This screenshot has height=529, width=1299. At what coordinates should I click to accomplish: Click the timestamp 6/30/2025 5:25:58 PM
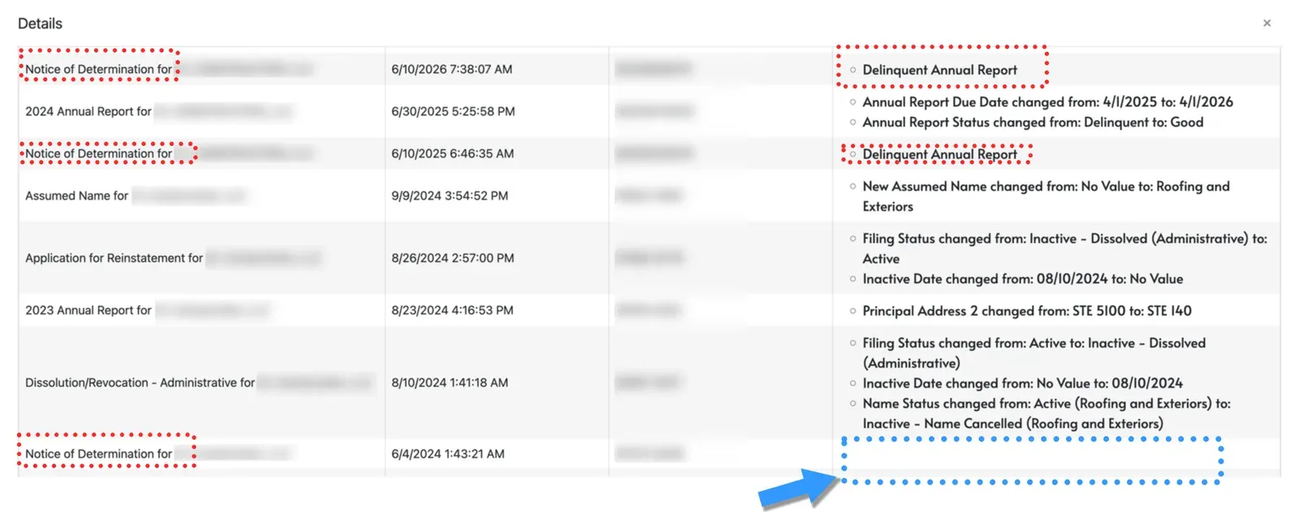tap(453, 111)
